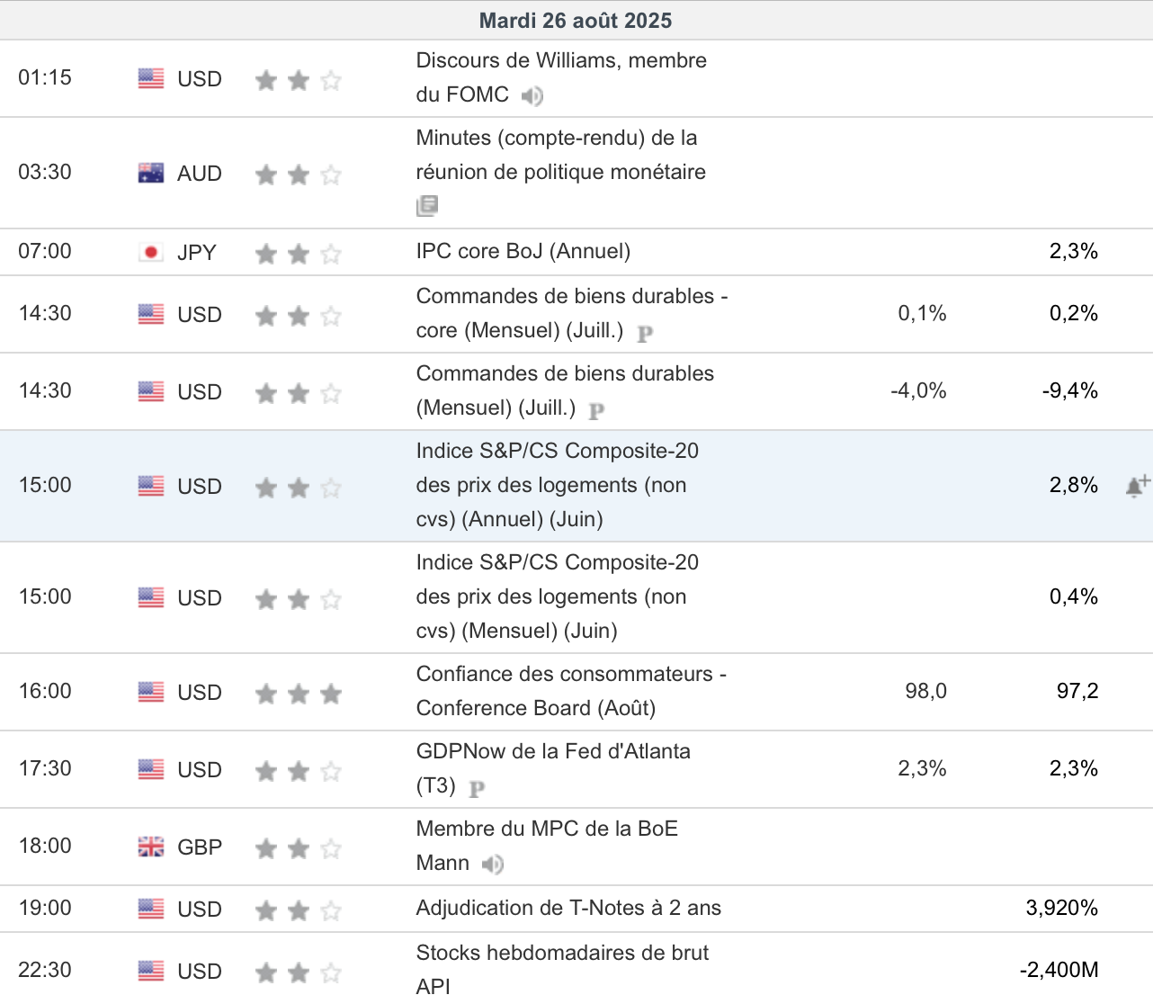
Task: Click the preliminary 'P' icon beside core durable goods
Action: coord(645,334)
